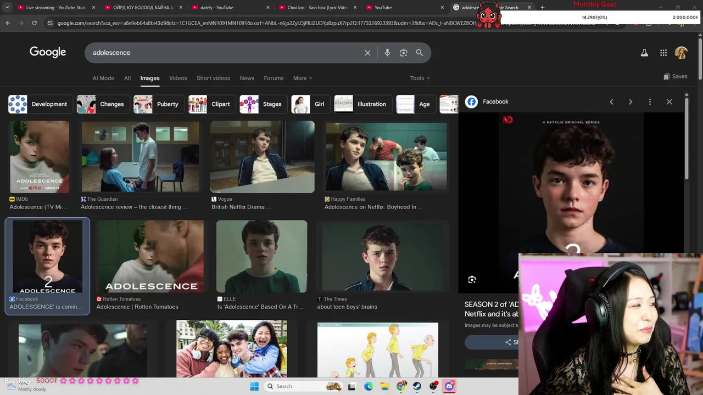The image size is (703, 395).
Task: Switch to Live streaming YouTube Studio tab
Action: pos(55,8)
